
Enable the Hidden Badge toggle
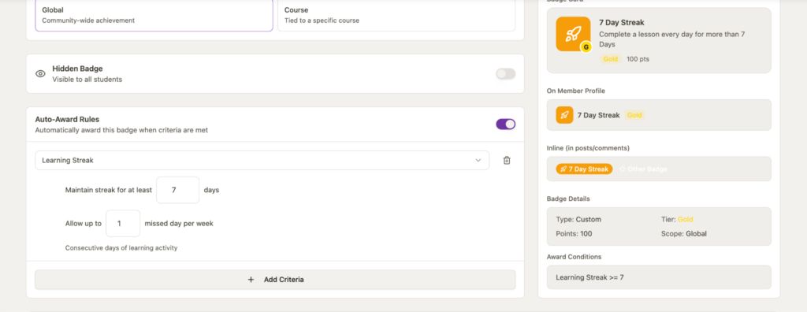pyautogui.click(x=505, y=73)
